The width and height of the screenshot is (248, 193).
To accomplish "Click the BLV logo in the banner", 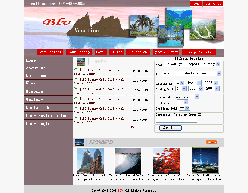I will point(56,22).
